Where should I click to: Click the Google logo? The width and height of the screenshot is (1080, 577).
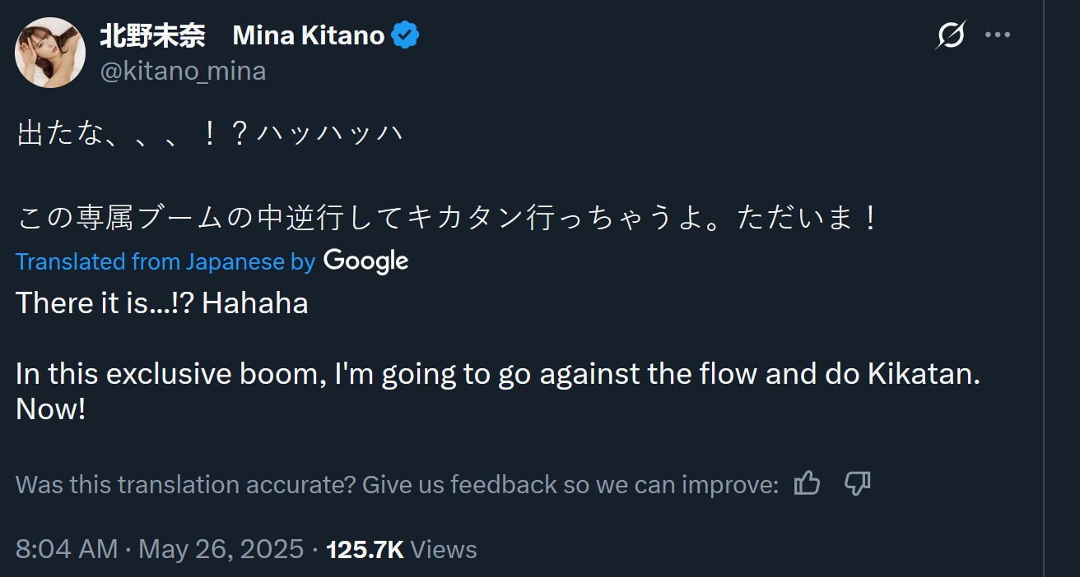point(365,261)
